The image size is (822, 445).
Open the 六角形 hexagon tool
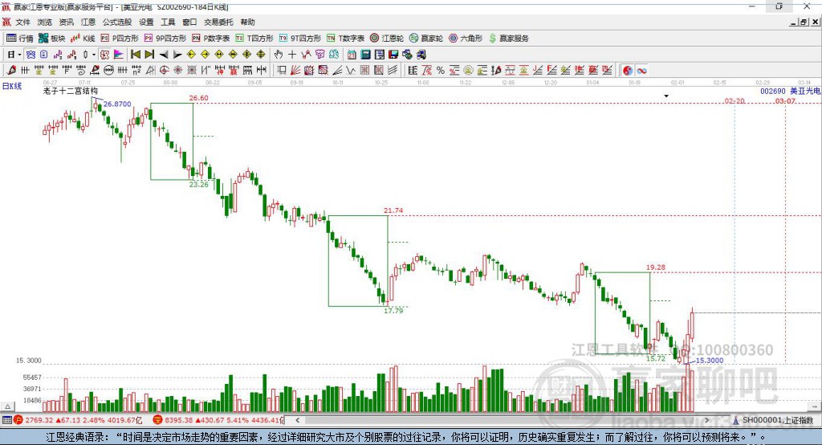coord(466,39)
